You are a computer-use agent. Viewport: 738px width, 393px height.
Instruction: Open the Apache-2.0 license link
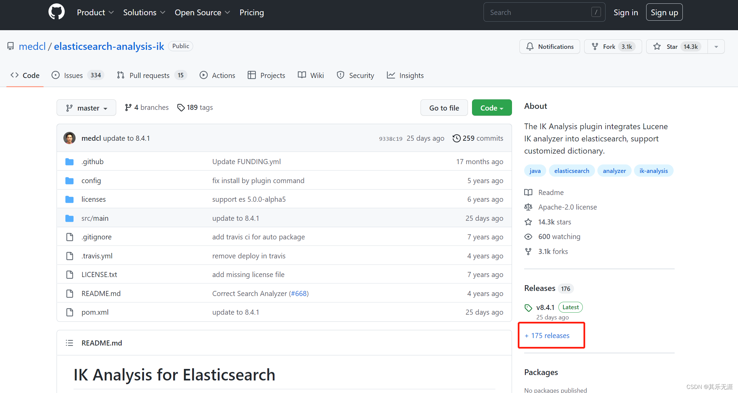click(x=561, y=207)
